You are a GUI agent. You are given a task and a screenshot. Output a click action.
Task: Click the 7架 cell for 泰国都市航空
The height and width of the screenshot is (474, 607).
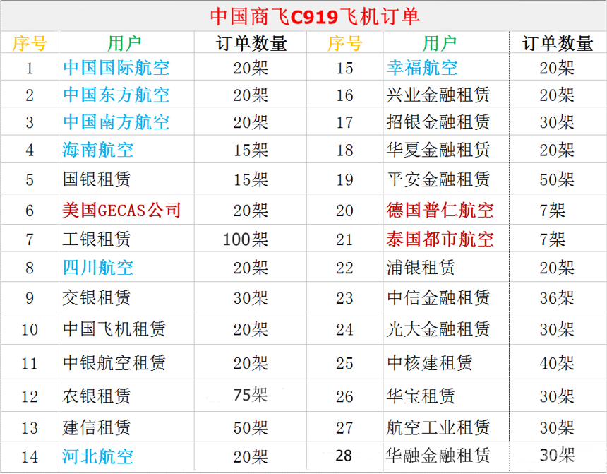pyautogui.click(x=558, y=239)
